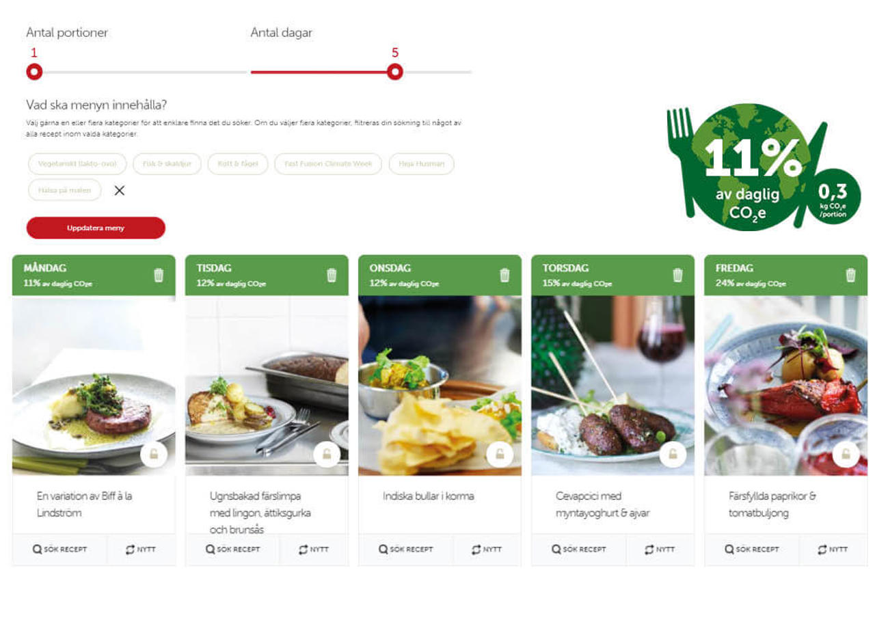Click the Antal portioner slider handle
Viewport: 875px width, 618px height.
click(x=34, y=72)
